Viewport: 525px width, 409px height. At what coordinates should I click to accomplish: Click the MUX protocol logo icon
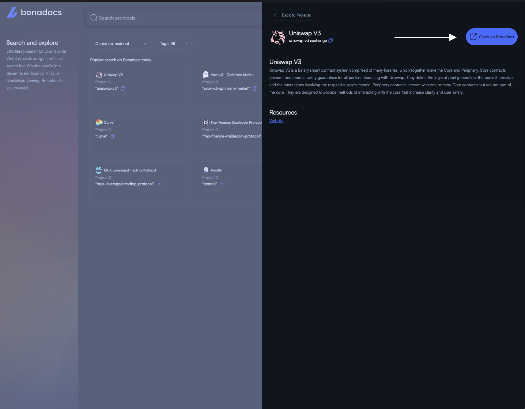[x=99, y=170]
